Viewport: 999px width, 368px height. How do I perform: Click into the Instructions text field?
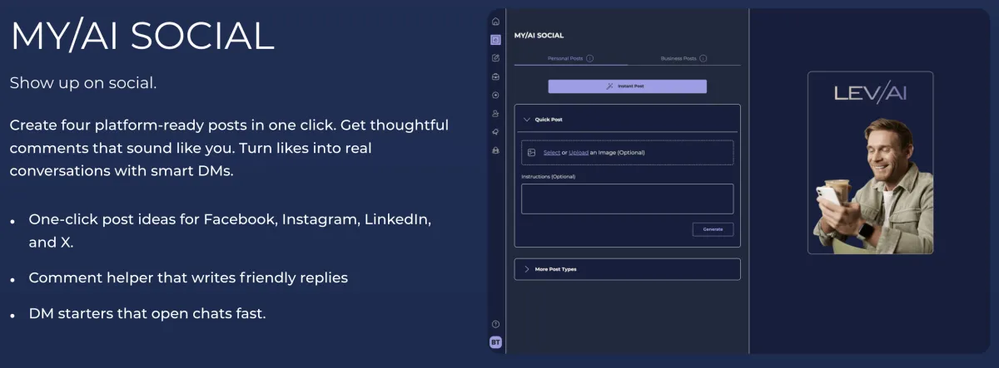click(x=627, y=199)
